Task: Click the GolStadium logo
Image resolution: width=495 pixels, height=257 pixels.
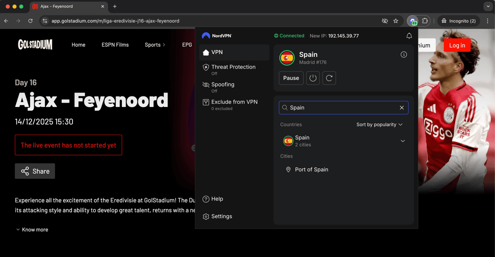Action: (35, 45)
